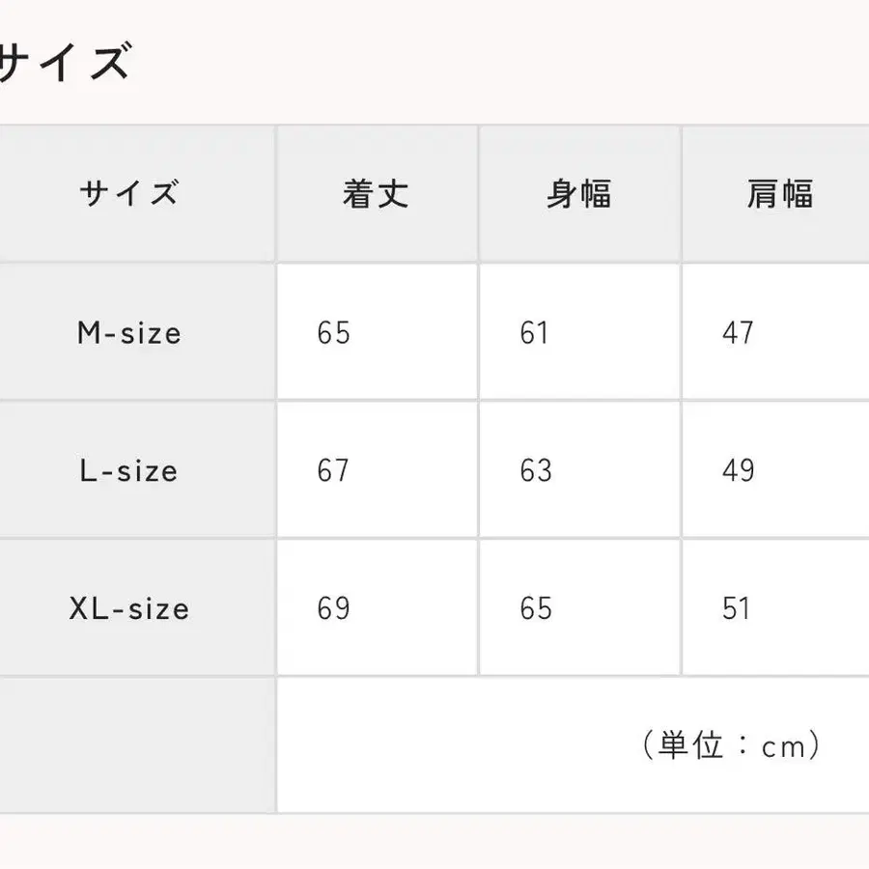869x869 pixels.
Task: Select the 身幅 column header
Action: click(578, 194)
